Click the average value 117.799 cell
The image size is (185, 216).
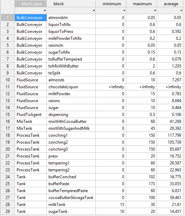(x=170, y=135)
